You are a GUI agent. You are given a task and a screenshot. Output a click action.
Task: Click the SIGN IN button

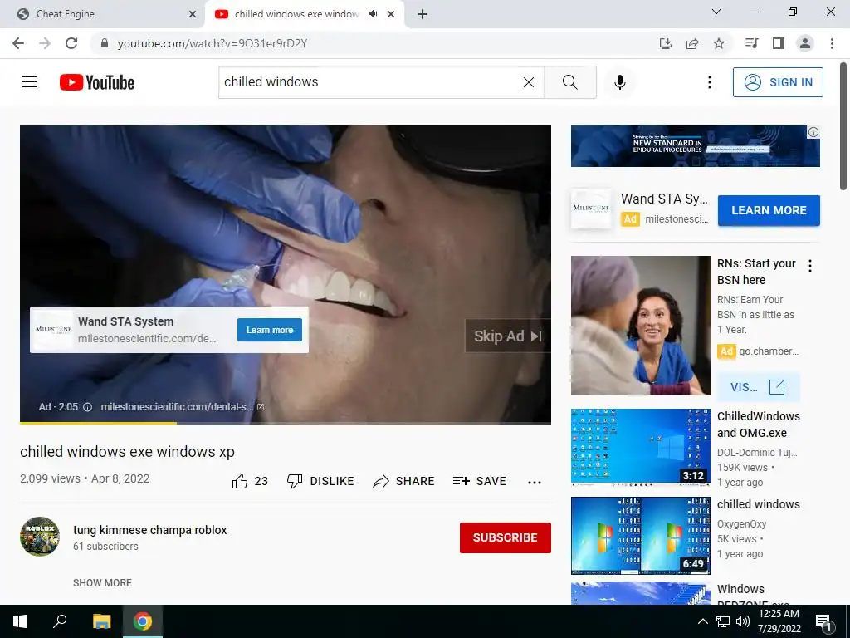(778, 82)
